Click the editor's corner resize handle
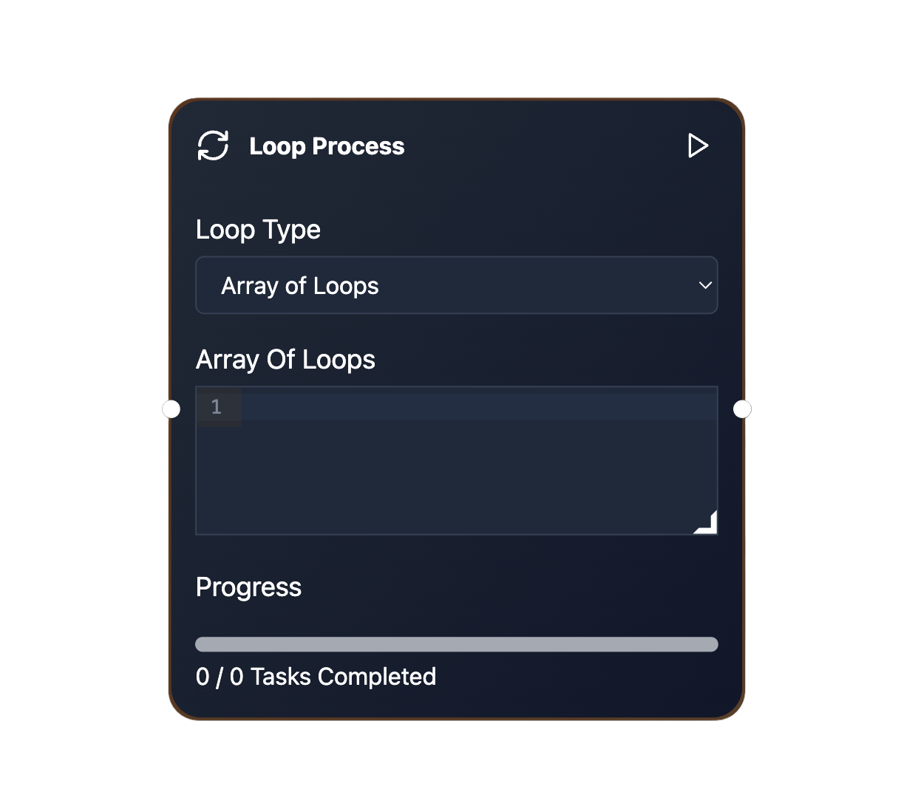Screen dimensions: 918x786 tap(708, 524)
